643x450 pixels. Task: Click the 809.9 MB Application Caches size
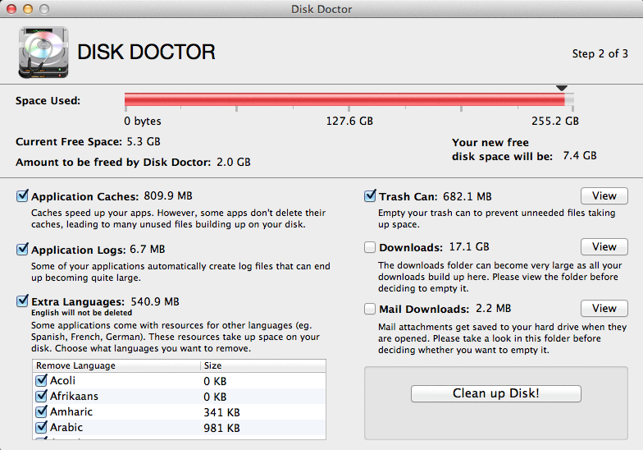click(168, 195)
